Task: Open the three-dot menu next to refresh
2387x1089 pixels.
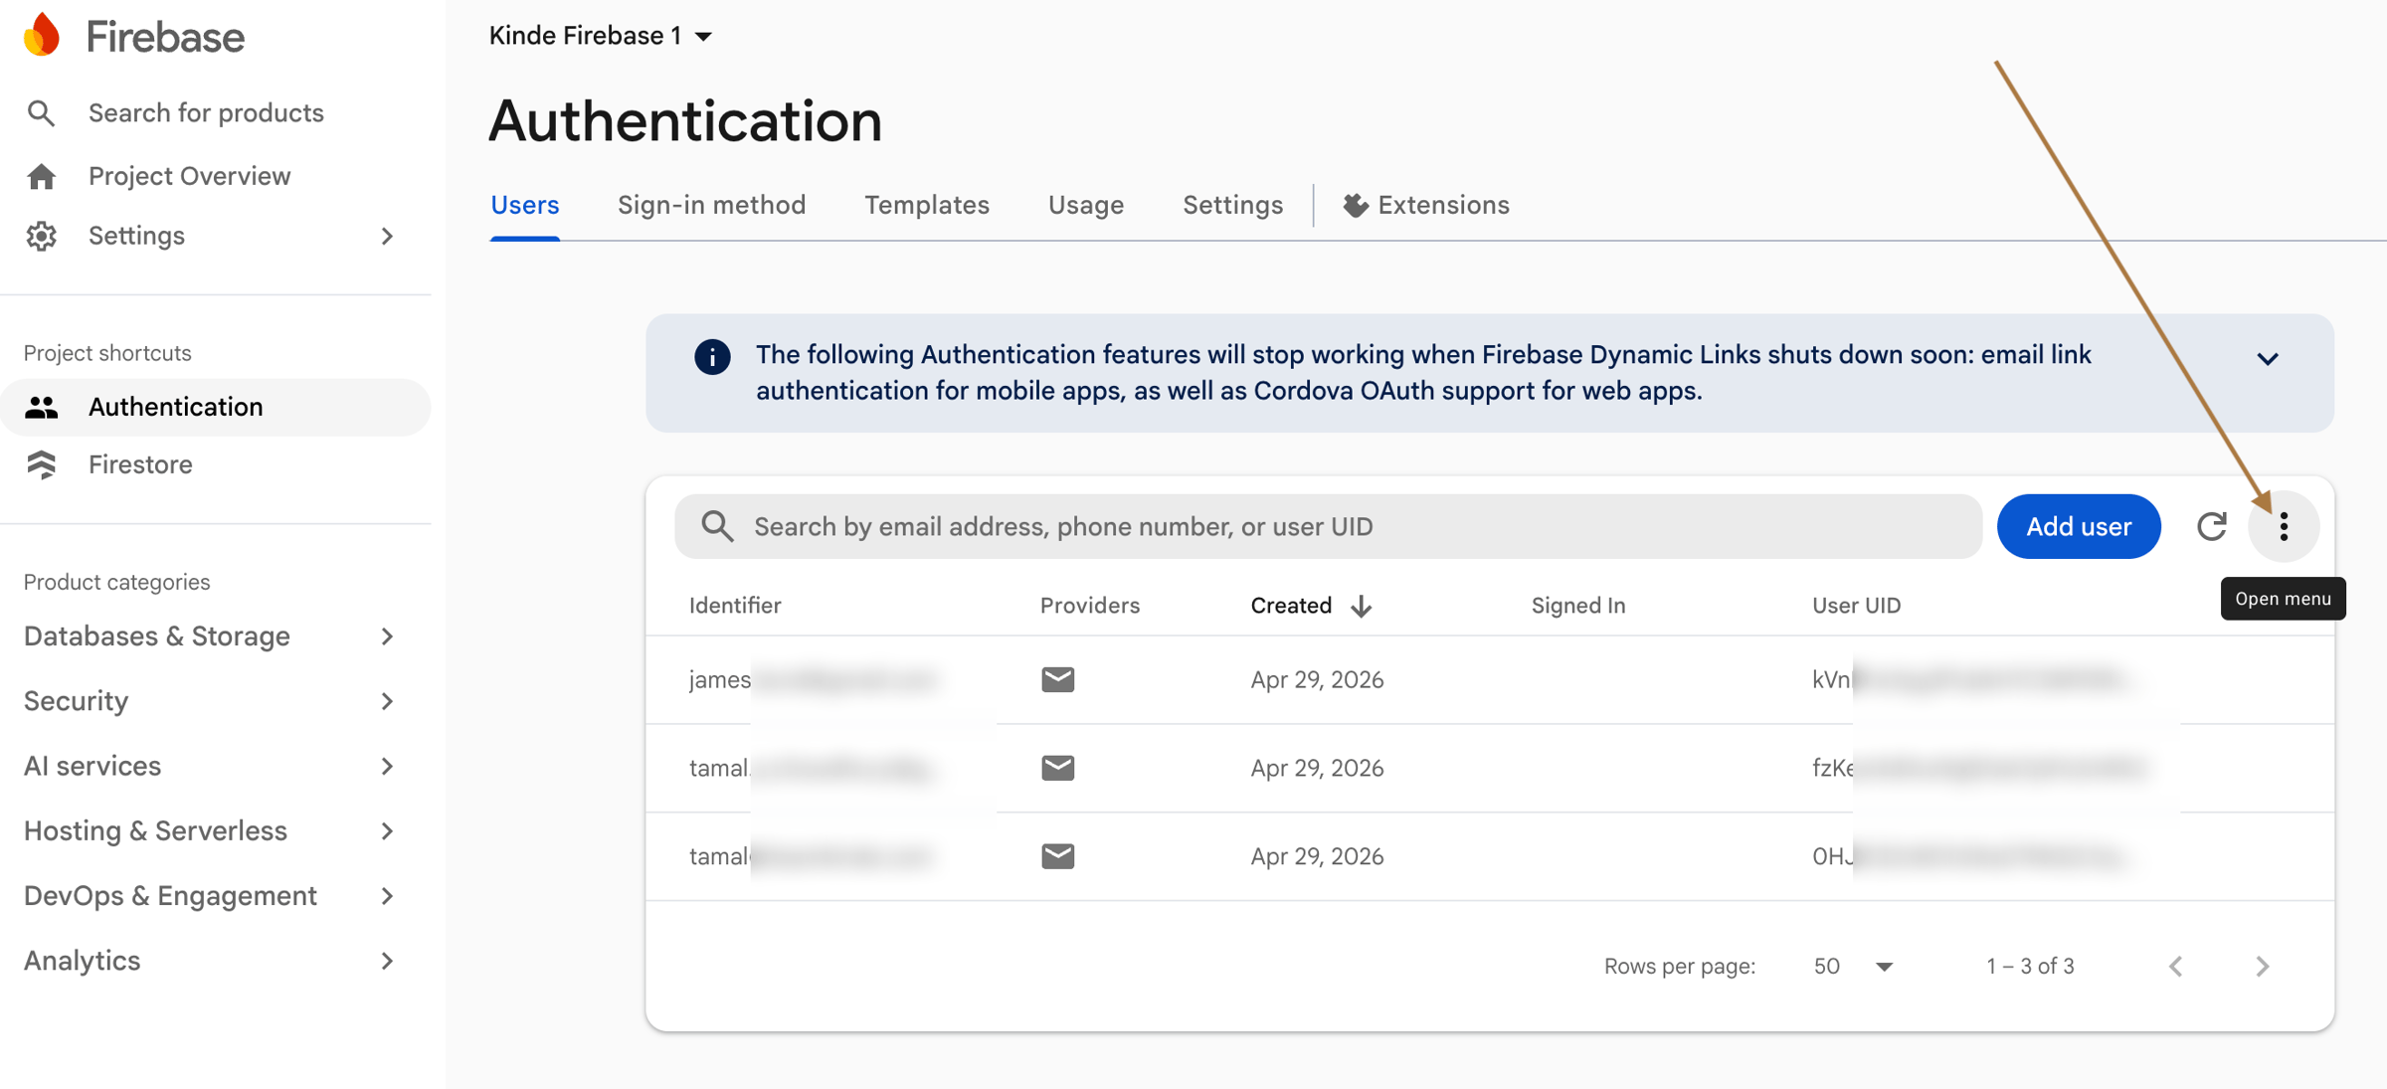Action: pos(2284,526)
